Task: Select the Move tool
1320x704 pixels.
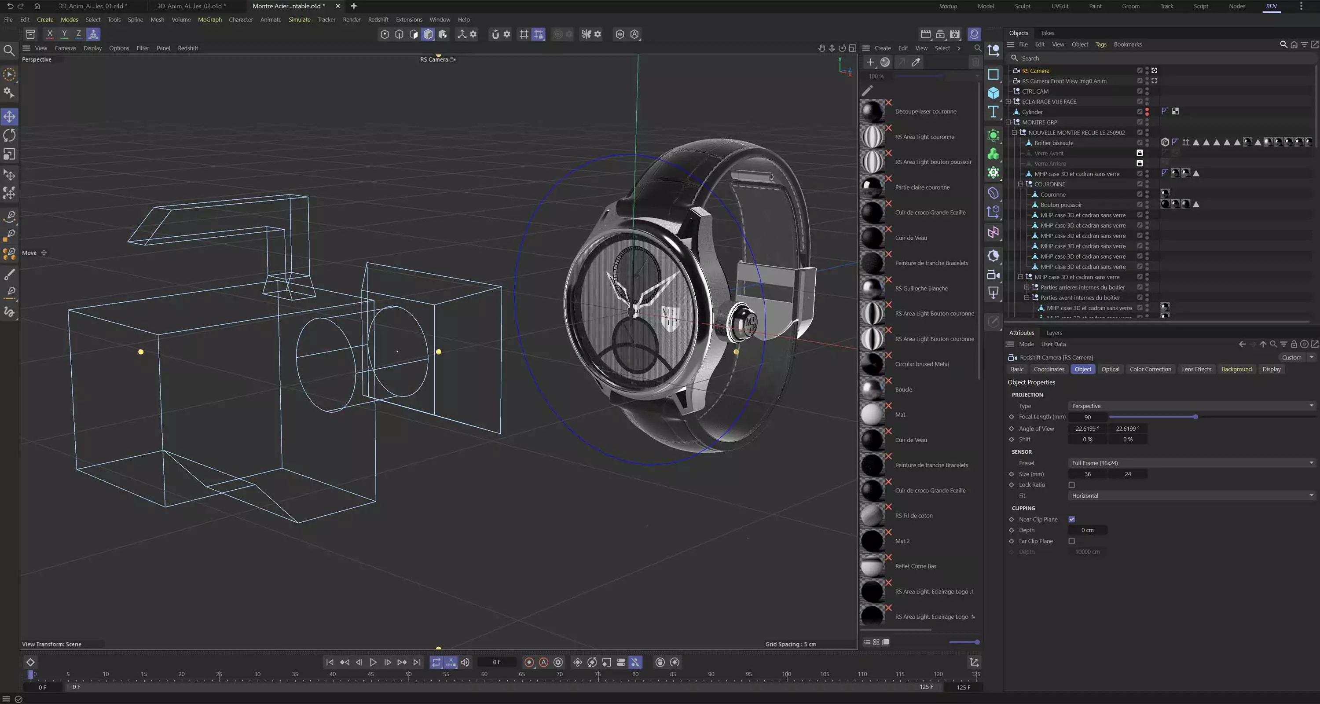Action: [9, 117]
